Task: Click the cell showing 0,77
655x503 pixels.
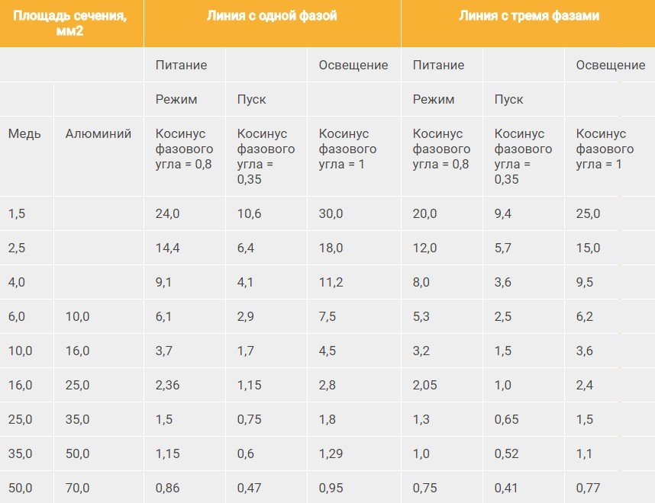Action: tap(588, 488)
